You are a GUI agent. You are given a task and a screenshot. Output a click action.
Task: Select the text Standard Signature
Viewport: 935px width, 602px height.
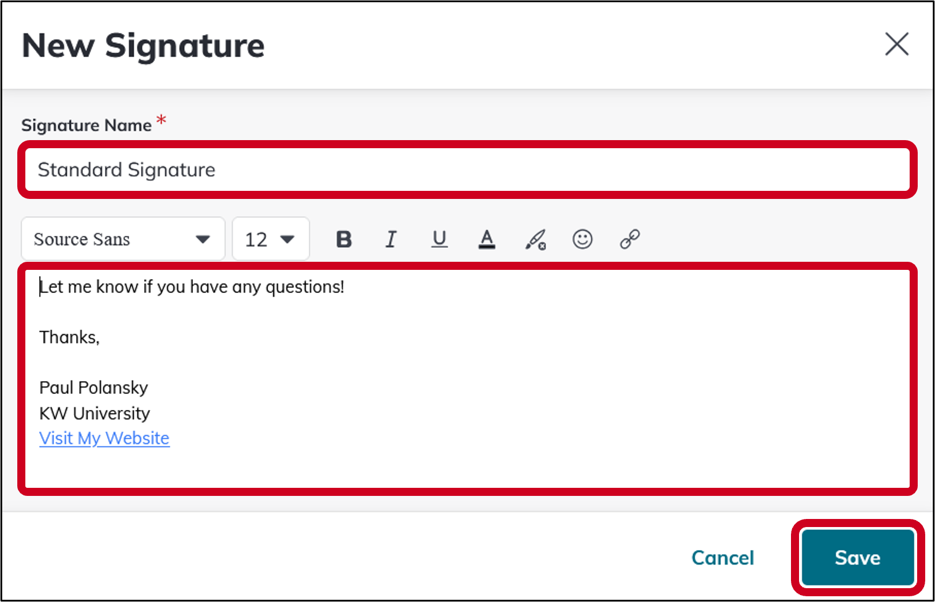point(126,170)
